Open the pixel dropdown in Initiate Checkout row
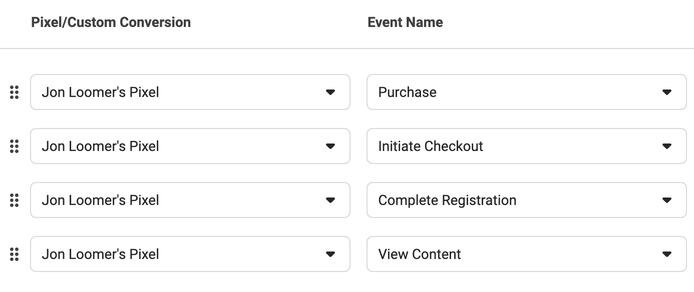Screen dimensions: 694x292 point(190,146)
